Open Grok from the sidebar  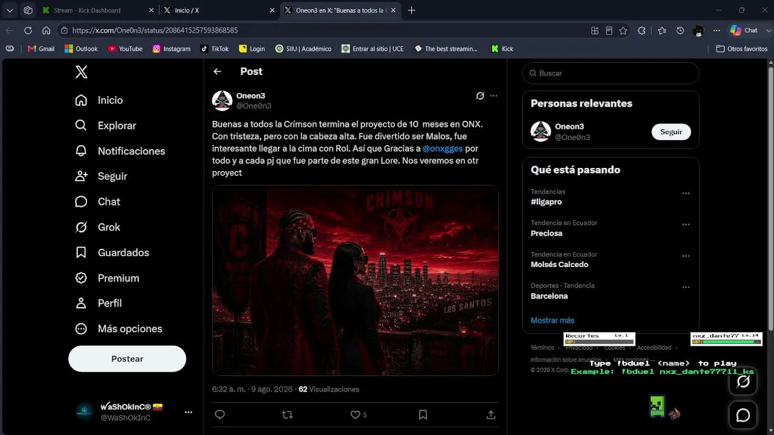[x=97, y=227]
